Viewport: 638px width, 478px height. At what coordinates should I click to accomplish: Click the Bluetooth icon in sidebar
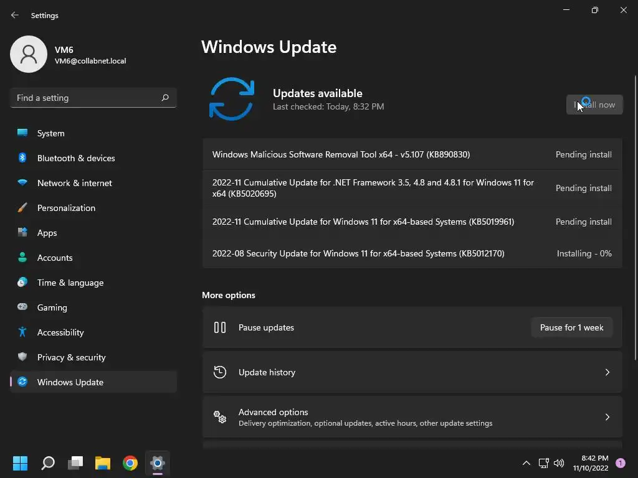(22, 157)
